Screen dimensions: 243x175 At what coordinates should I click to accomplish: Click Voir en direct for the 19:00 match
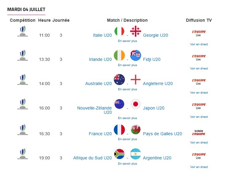coord(199,167)
